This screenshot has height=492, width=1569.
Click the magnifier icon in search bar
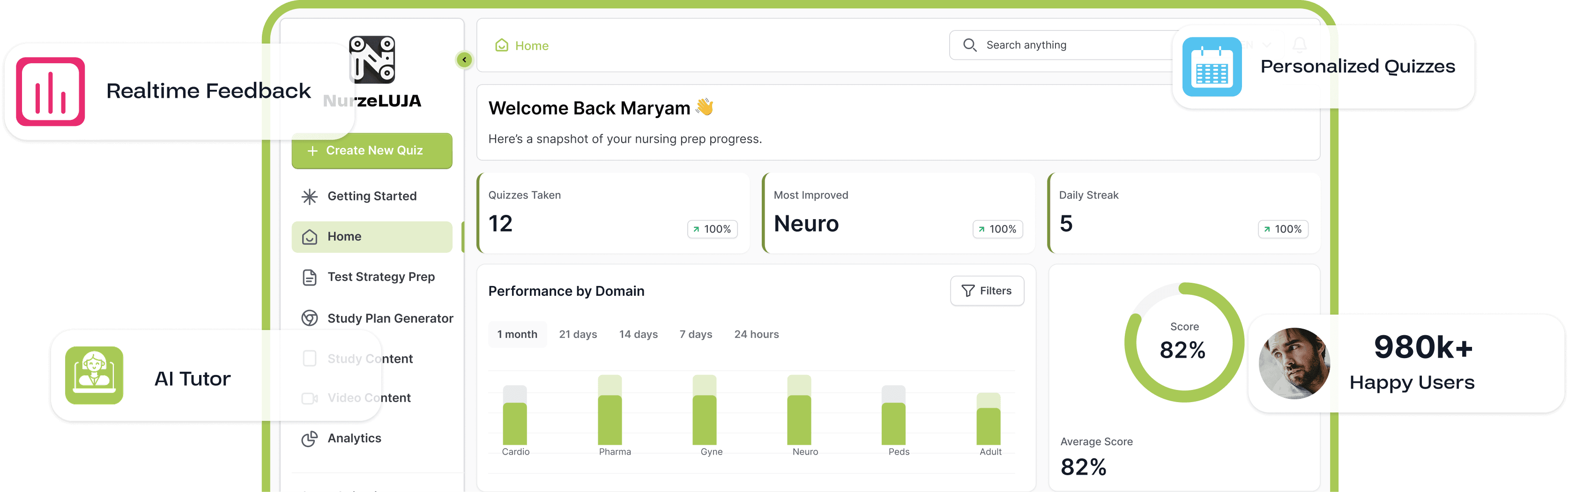point(970,45)
